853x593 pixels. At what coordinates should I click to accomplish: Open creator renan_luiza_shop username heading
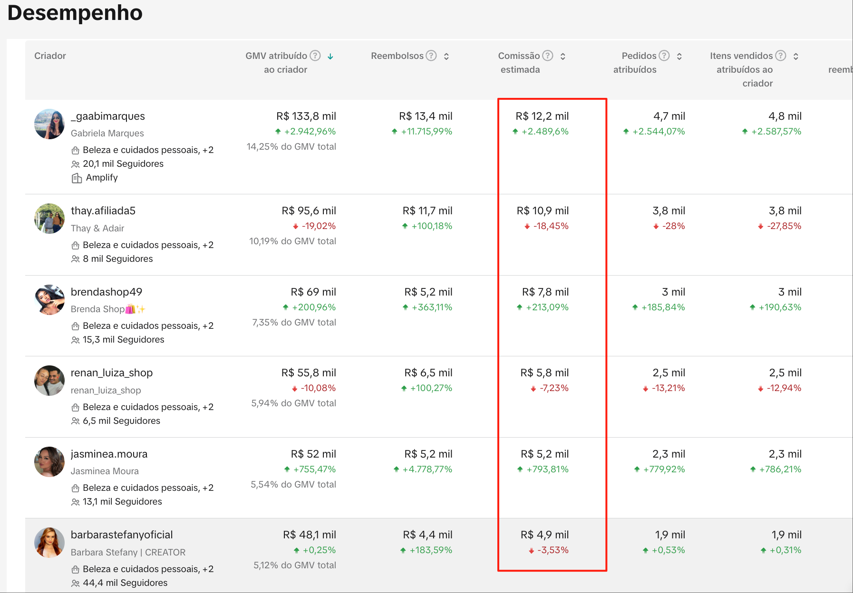[x=112, y=373]
